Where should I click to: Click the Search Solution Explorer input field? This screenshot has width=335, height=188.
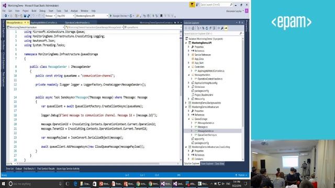[213, 33]
